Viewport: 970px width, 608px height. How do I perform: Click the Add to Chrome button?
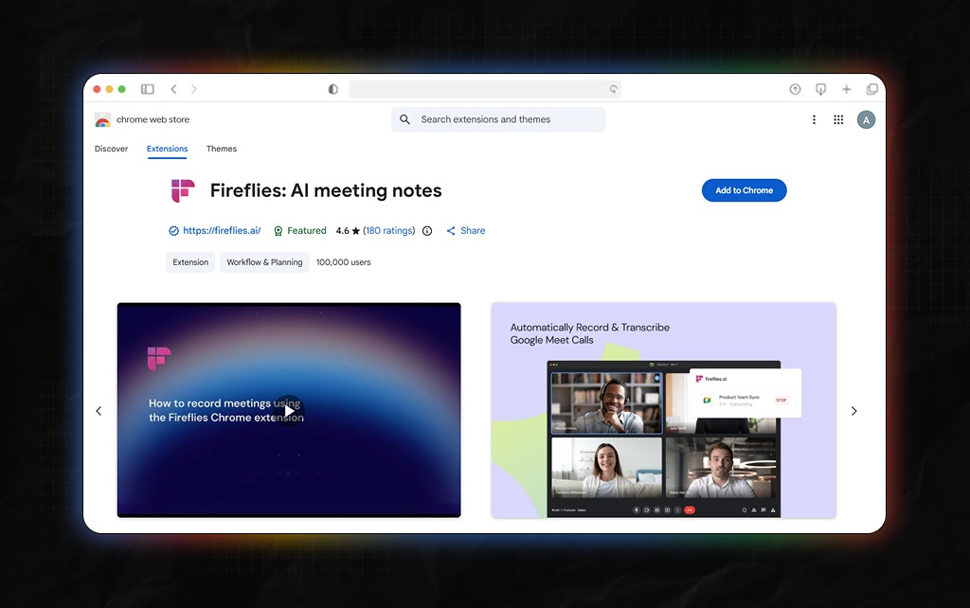[745, 190]
